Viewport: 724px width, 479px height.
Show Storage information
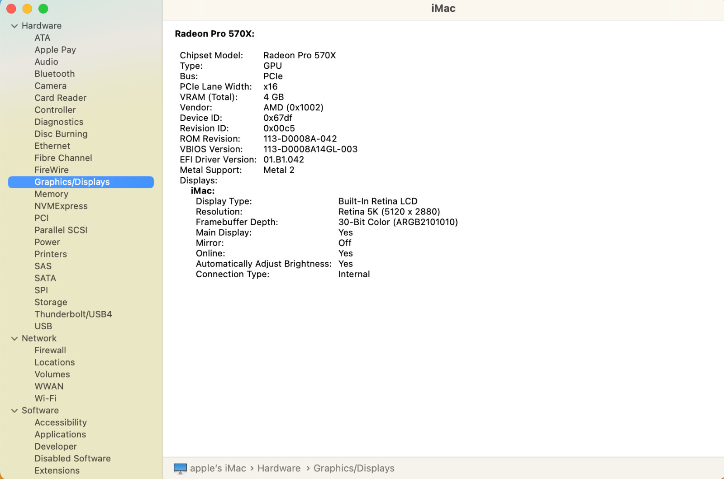(51, 302)
